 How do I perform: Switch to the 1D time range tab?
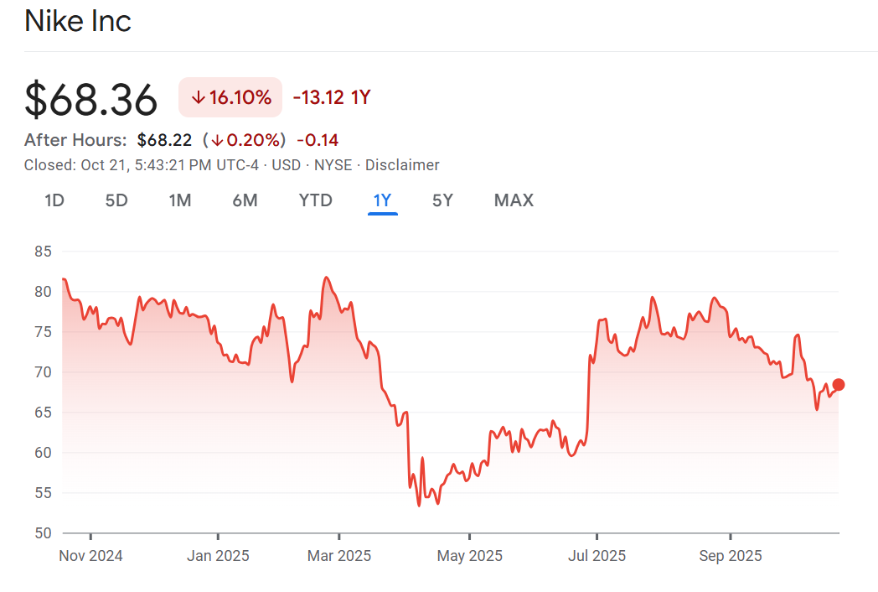[x=54, y=200]
